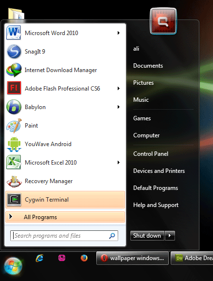The width and height of the screenshot is (213, 281).
Task: Open Control Panel from the right pane
Action: pyautogui.click(x=151, y=154)
